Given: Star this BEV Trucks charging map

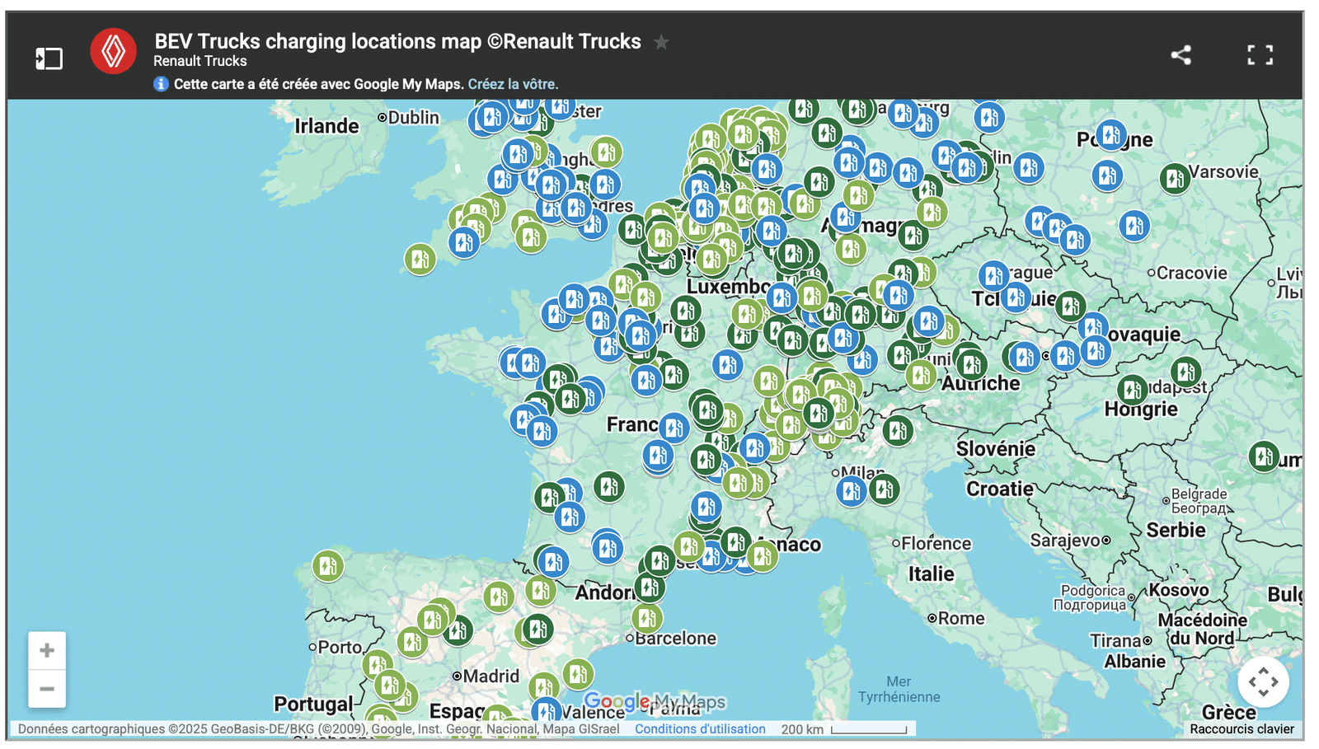Looking at the screenshot, I should tap(661, 42).
